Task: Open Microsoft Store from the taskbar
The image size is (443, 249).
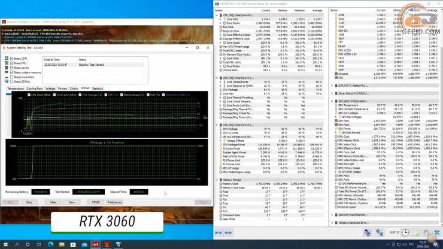Action: [x=73, y=244]
